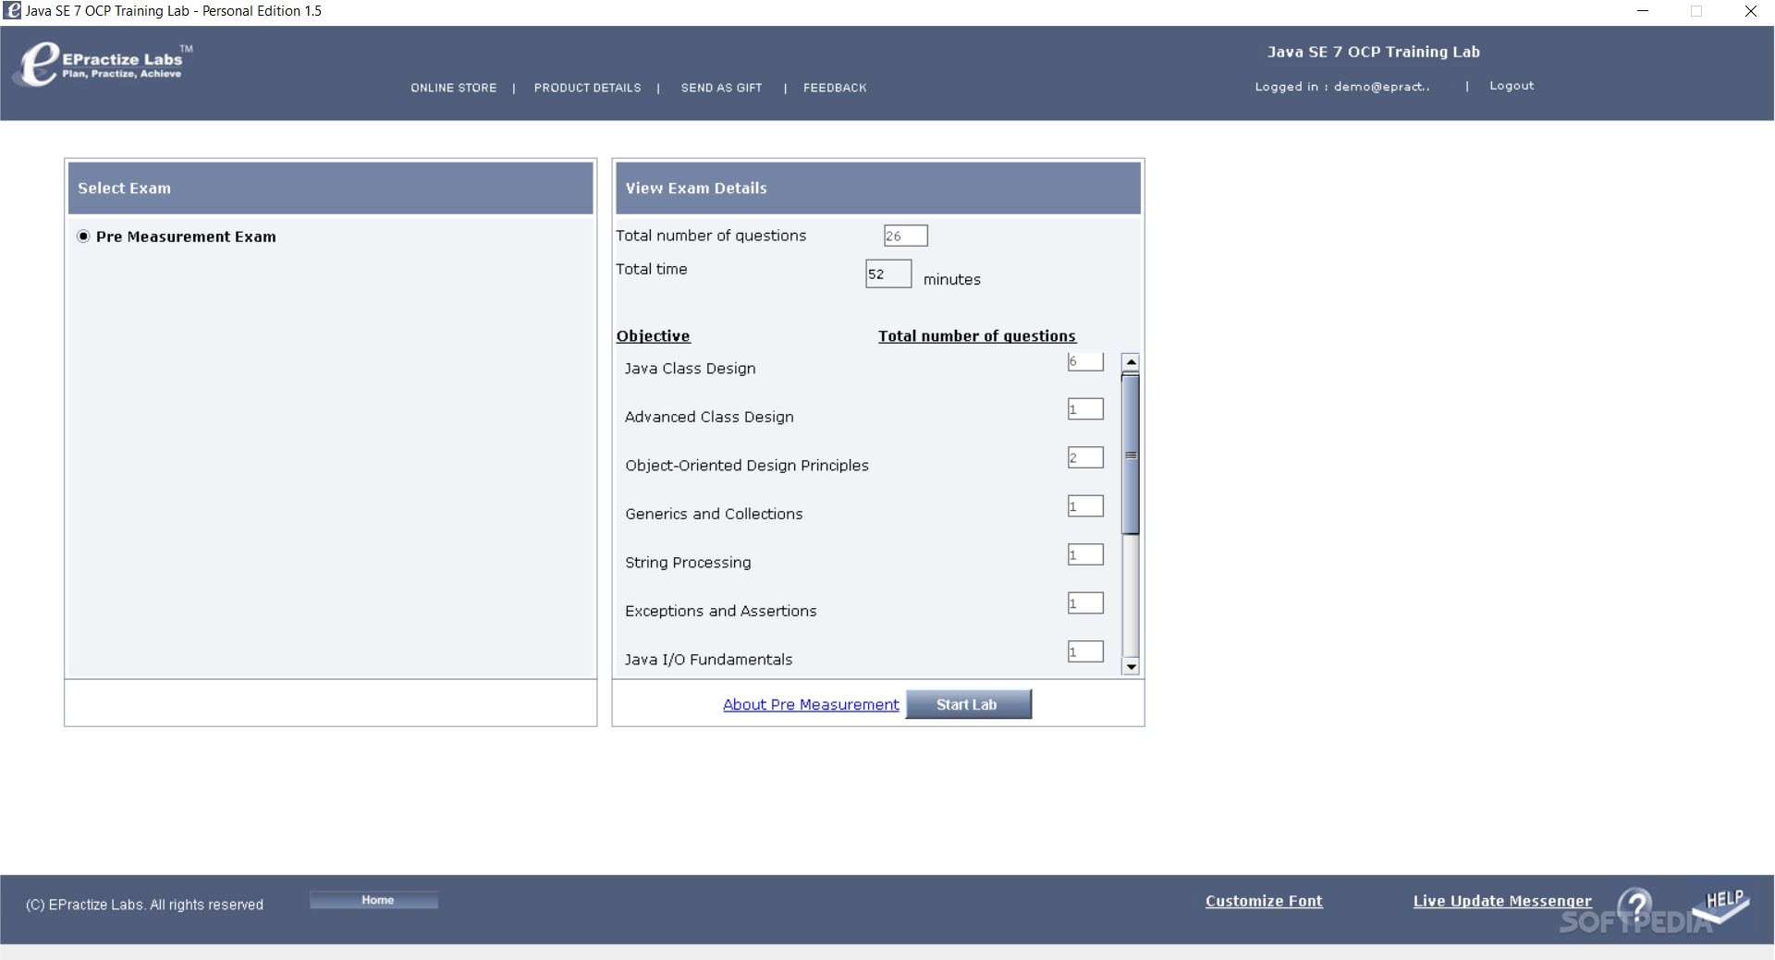Viewport: 1775px width, 960px height.
Task: Click the 'View Exam Details' panel header
Action: [x=878, y=188]
